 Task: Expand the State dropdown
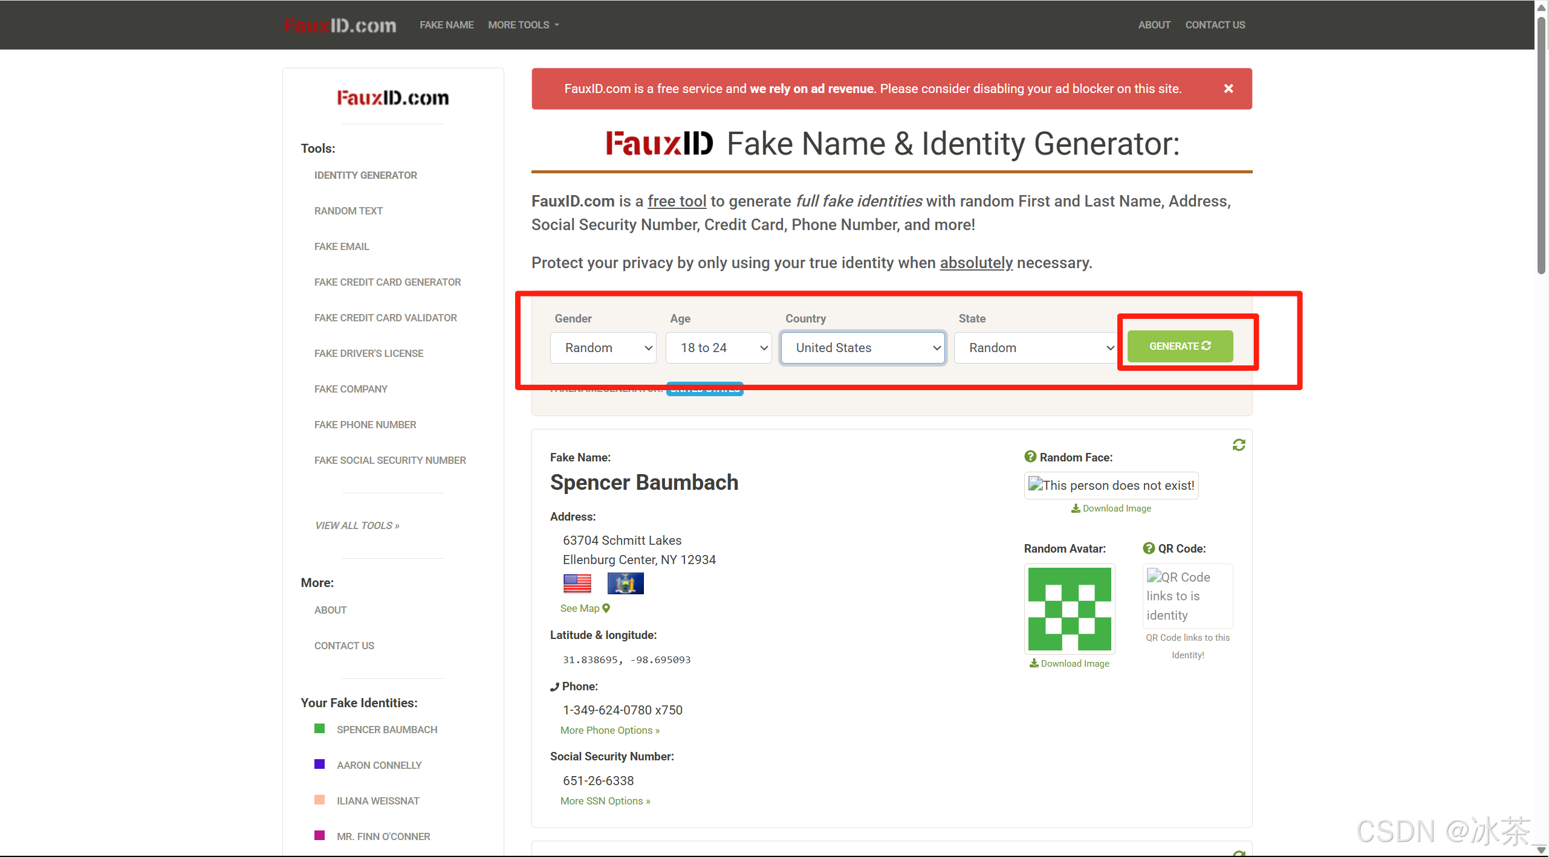click(1035, 348)
